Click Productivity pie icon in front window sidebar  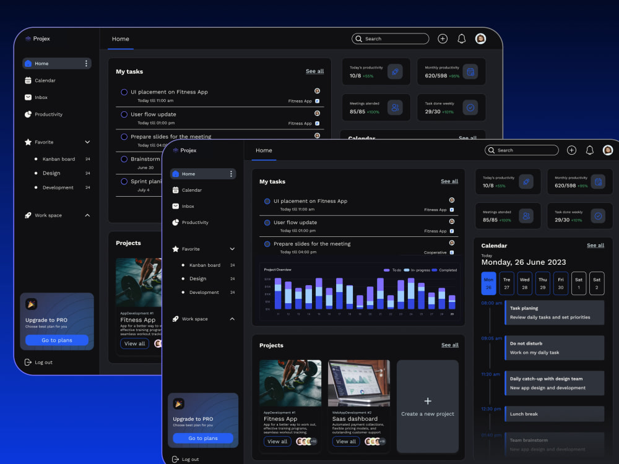176,223
